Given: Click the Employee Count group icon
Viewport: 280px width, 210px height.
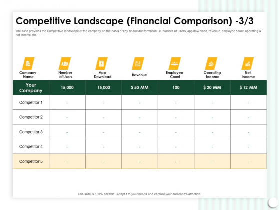Looking at the screenshot, I should [x=175, y=63].
